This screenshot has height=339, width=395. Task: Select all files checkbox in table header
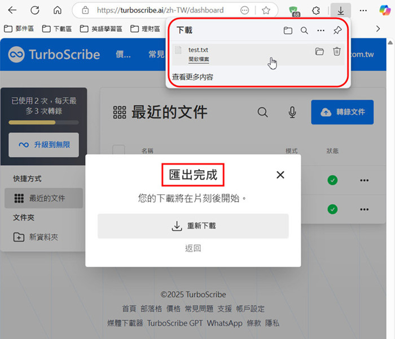pyautogui.click(x=118, y=151)
